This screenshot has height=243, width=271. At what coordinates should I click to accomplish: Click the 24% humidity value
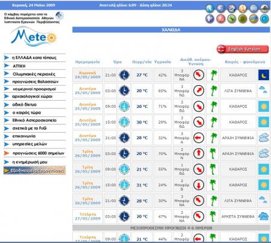[163, 185]
